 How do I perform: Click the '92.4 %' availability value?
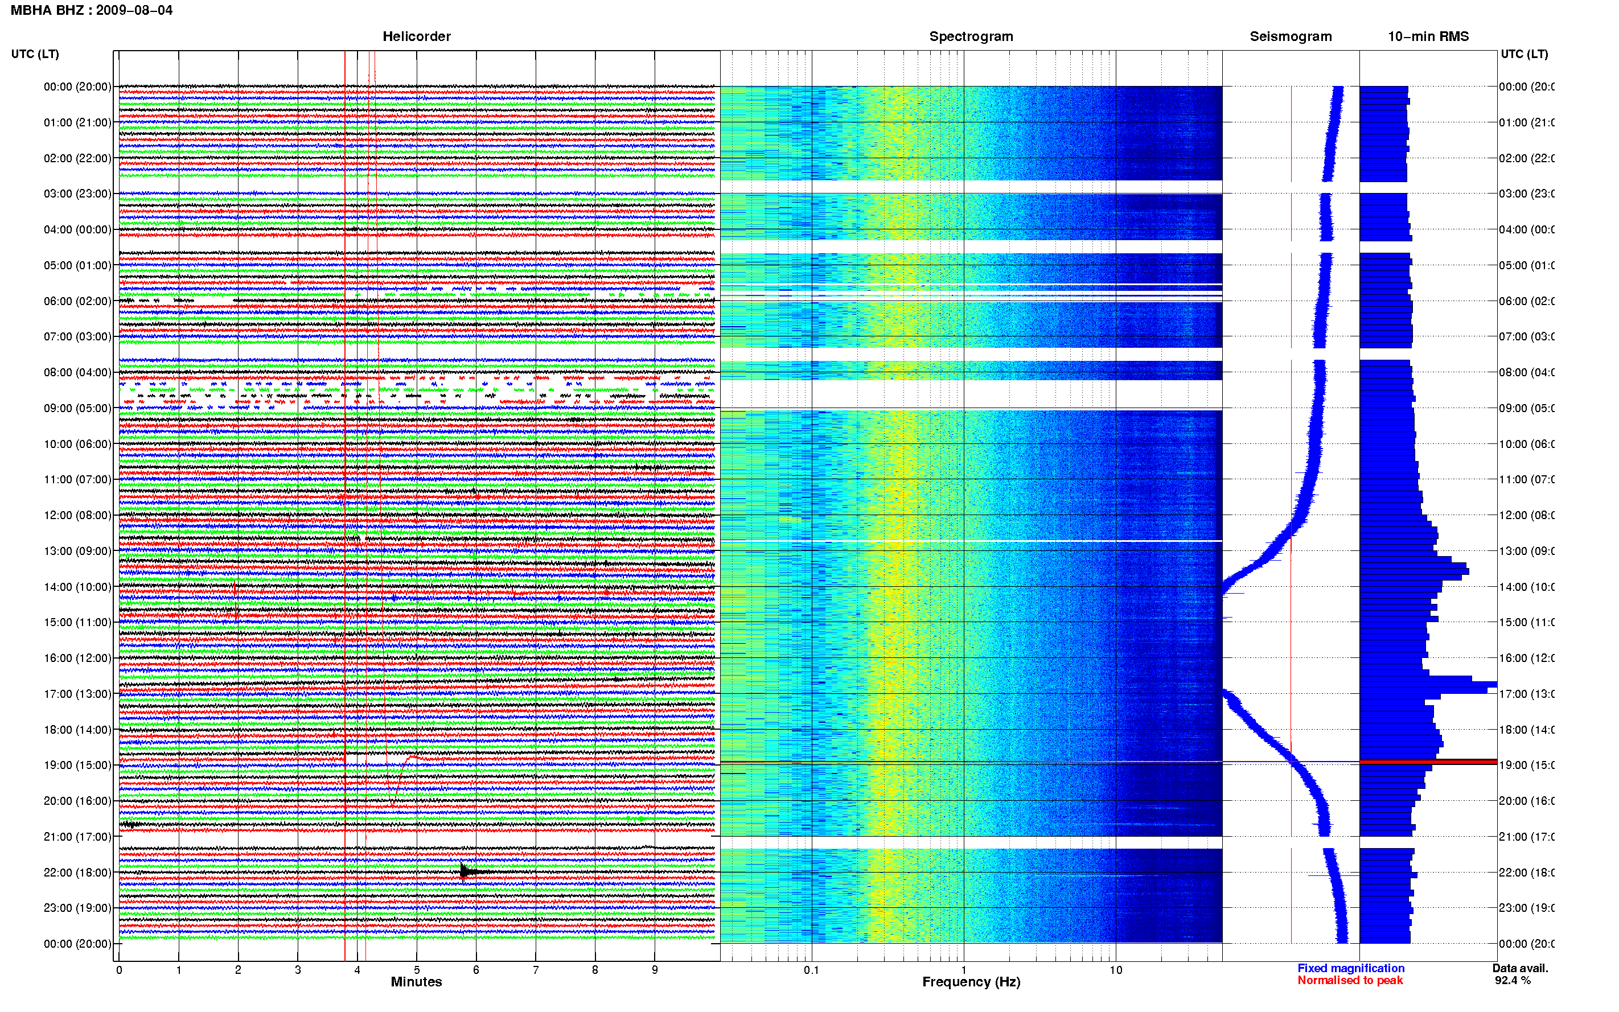(1513, 980)
